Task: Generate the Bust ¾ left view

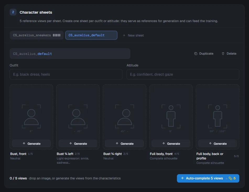Action: [x=78, y=143]
